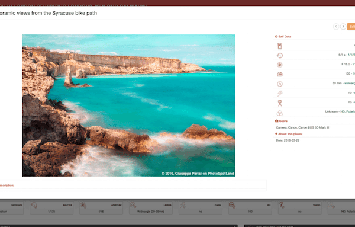Click the filters overlapping circles icon
The height and width of the screenshot is (227, 355).
(280, 113)
